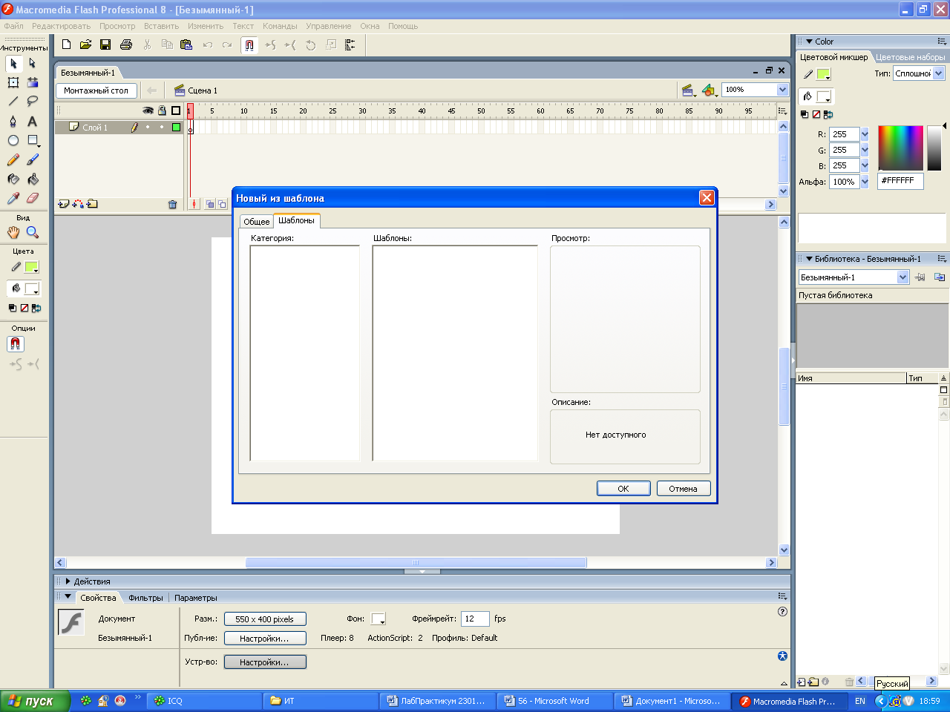Viewport: 950px width, 712px height.
Task: Select the Selection arrow tool
Action: pyautogui.click(x=13, y=64)
